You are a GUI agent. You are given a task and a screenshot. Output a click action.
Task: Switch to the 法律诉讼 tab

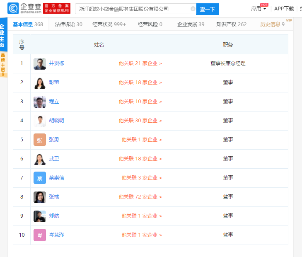[x=68, y=24]
